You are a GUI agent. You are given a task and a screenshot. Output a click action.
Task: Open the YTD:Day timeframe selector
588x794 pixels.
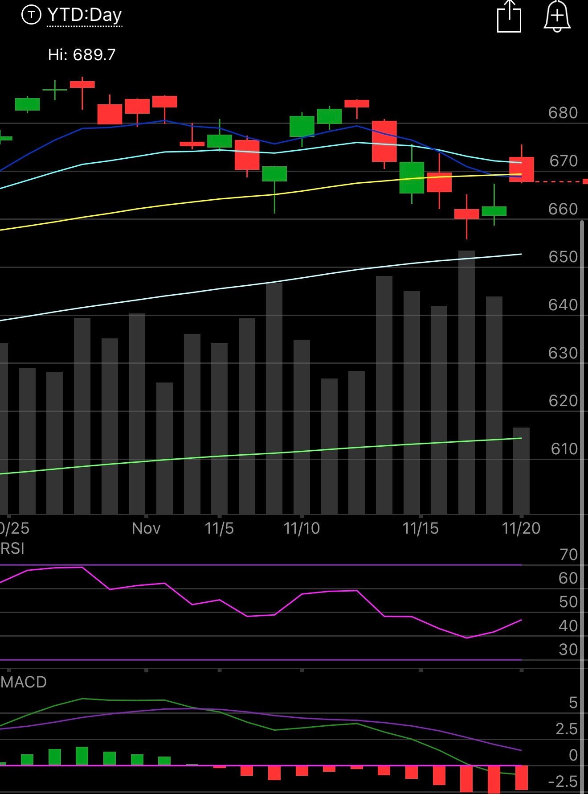coord(84,15)
